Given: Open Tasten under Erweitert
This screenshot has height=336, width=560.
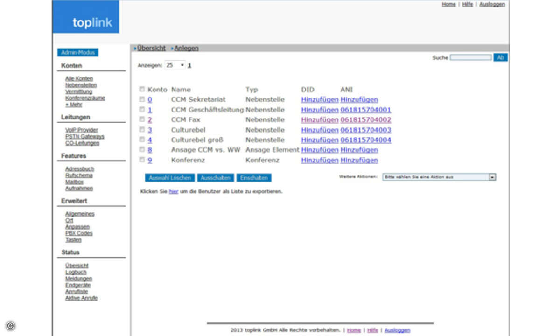Looking at the screenshot, I should point(73,240).
